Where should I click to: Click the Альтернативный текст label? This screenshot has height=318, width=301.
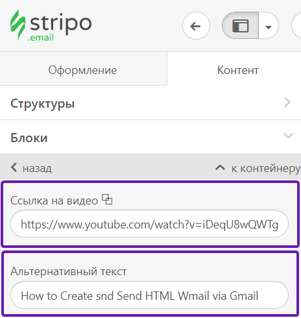pyautogui.click(x=69, y=271)
